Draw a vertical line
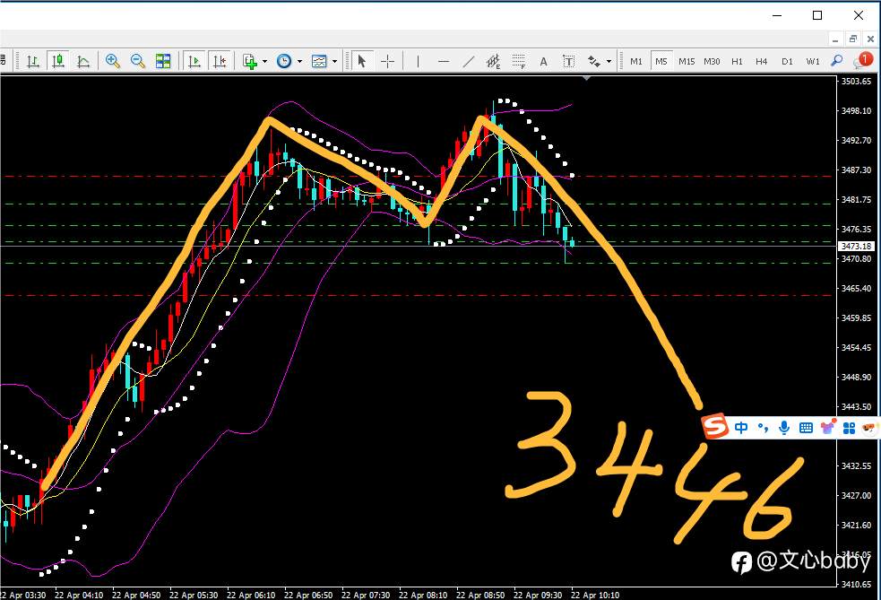Screen dimensions: 881x600 (x=418, y=61)
